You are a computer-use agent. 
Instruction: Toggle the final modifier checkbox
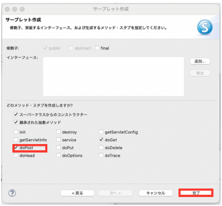click(x=97, y=48)
